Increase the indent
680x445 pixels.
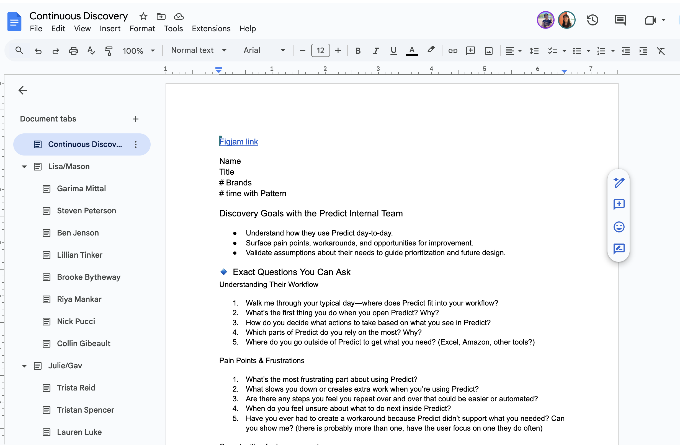(x=643, y=51)
